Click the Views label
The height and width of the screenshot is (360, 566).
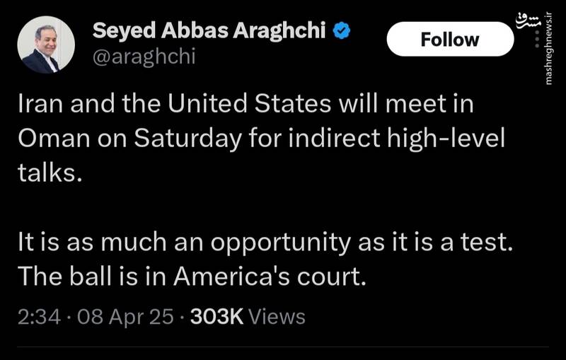pos(277,316)
